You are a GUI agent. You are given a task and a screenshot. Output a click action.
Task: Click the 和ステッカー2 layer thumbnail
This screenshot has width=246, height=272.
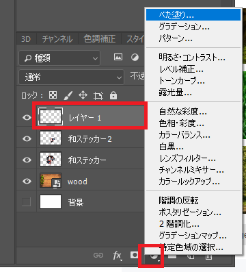[51, 138]
